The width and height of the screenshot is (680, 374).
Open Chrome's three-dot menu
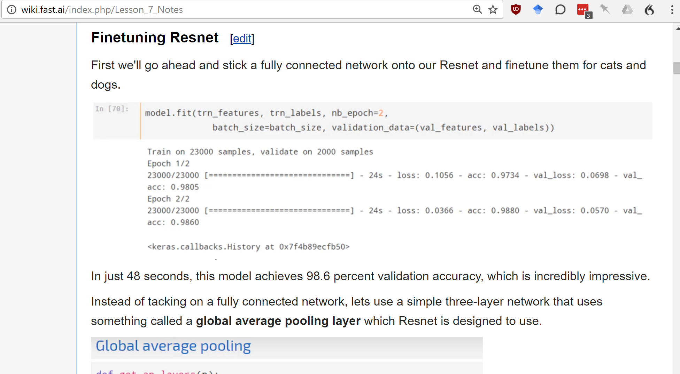pyautogui.click(x=672, y=10)
